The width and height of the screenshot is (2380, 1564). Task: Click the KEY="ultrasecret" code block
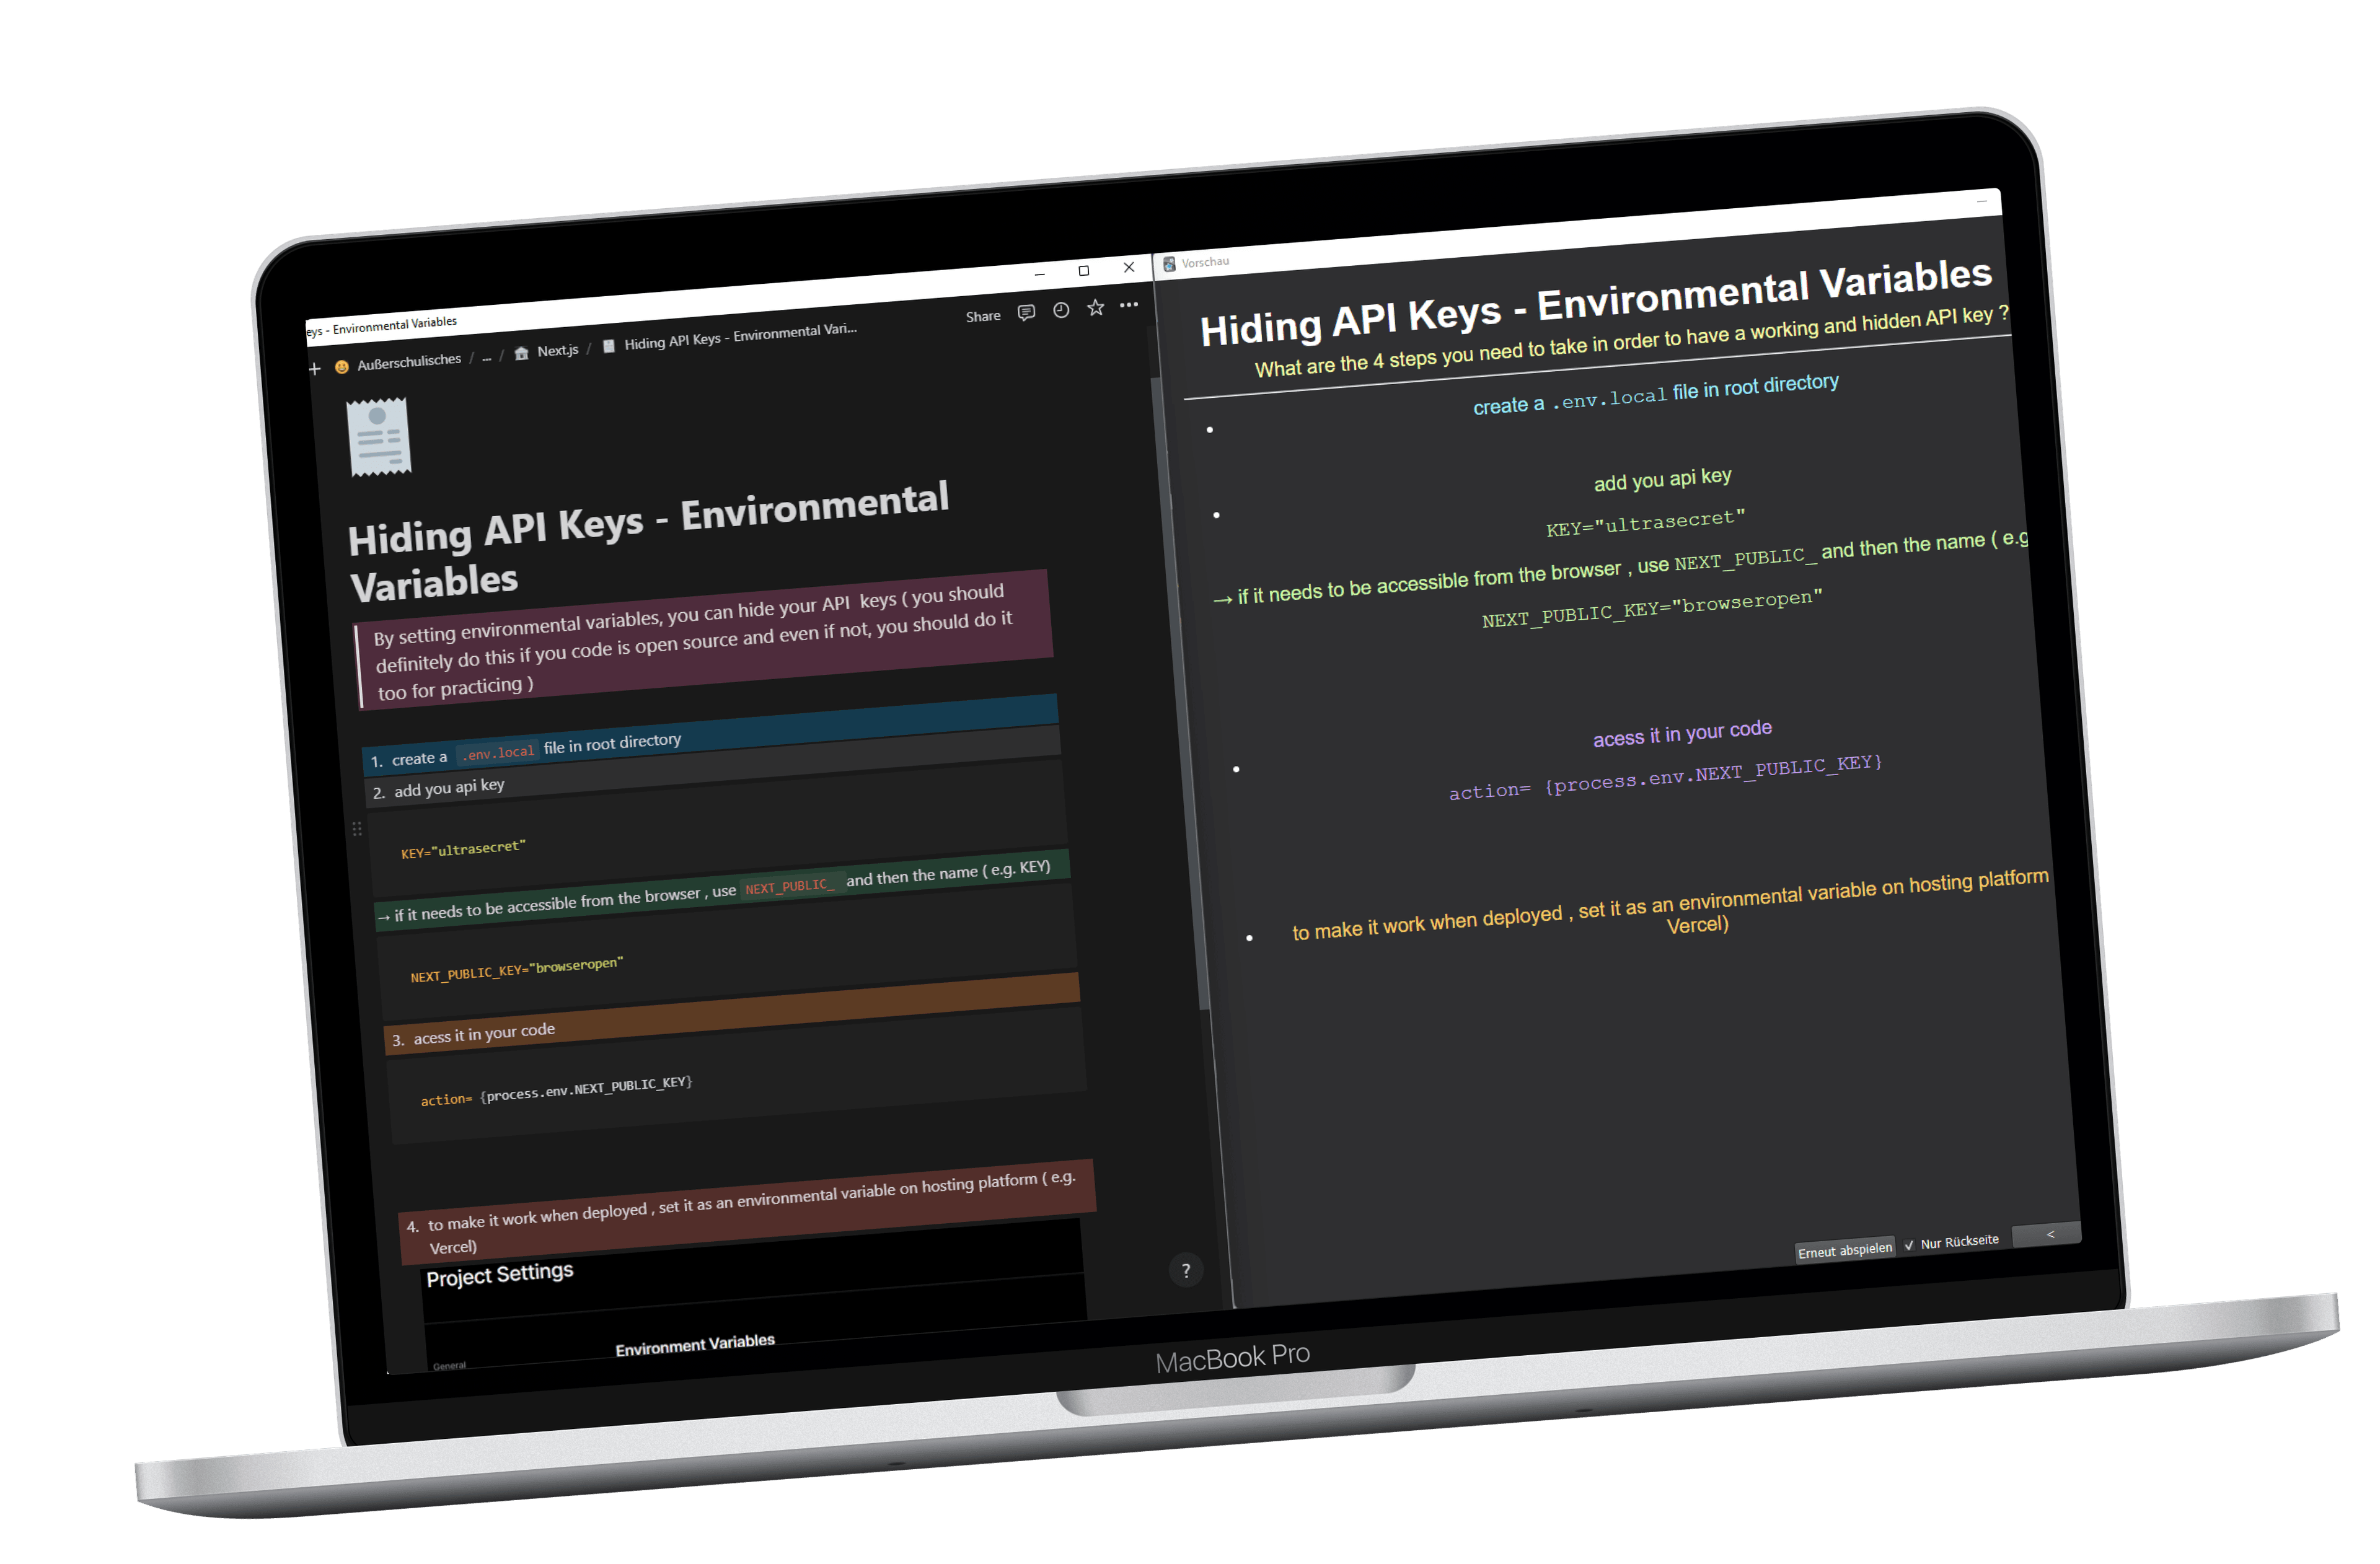[x=463, y=850]
